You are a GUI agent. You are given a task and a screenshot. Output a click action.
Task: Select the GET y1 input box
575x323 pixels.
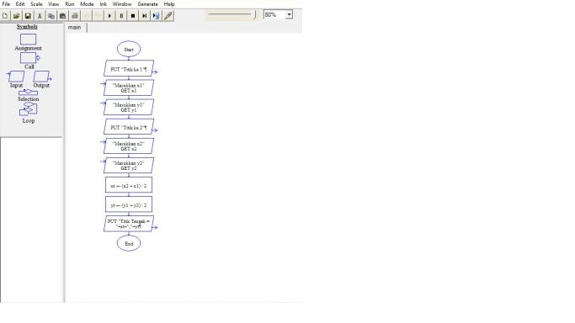pos(129,108)
